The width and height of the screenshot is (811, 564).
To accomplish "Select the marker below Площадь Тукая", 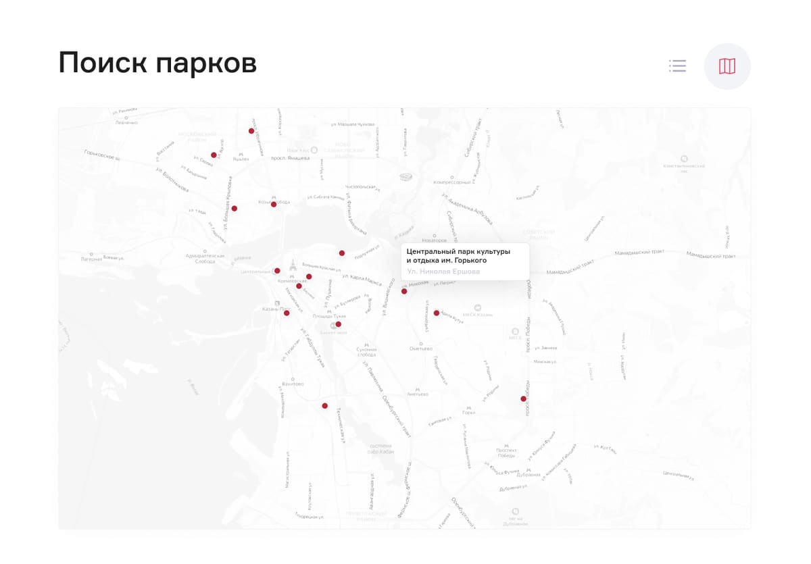I will [339, 324].
